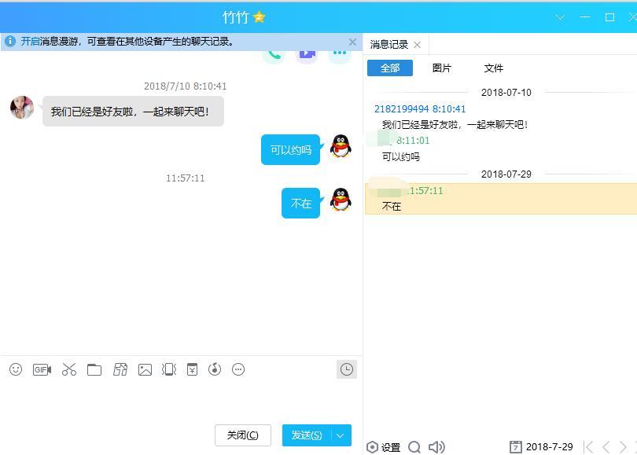Switch to the 图片 filter tab
The width and height of the screenshot is (637, 455).
pyautogui.click(x=442, y=68)
